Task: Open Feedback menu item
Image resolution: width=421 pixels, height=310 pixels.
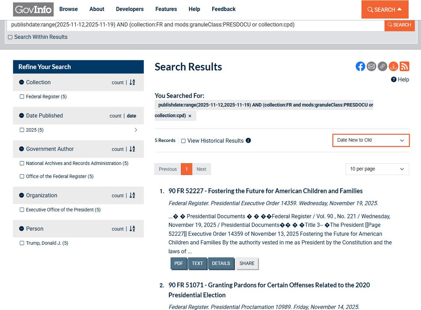Action: coord(223,9)
